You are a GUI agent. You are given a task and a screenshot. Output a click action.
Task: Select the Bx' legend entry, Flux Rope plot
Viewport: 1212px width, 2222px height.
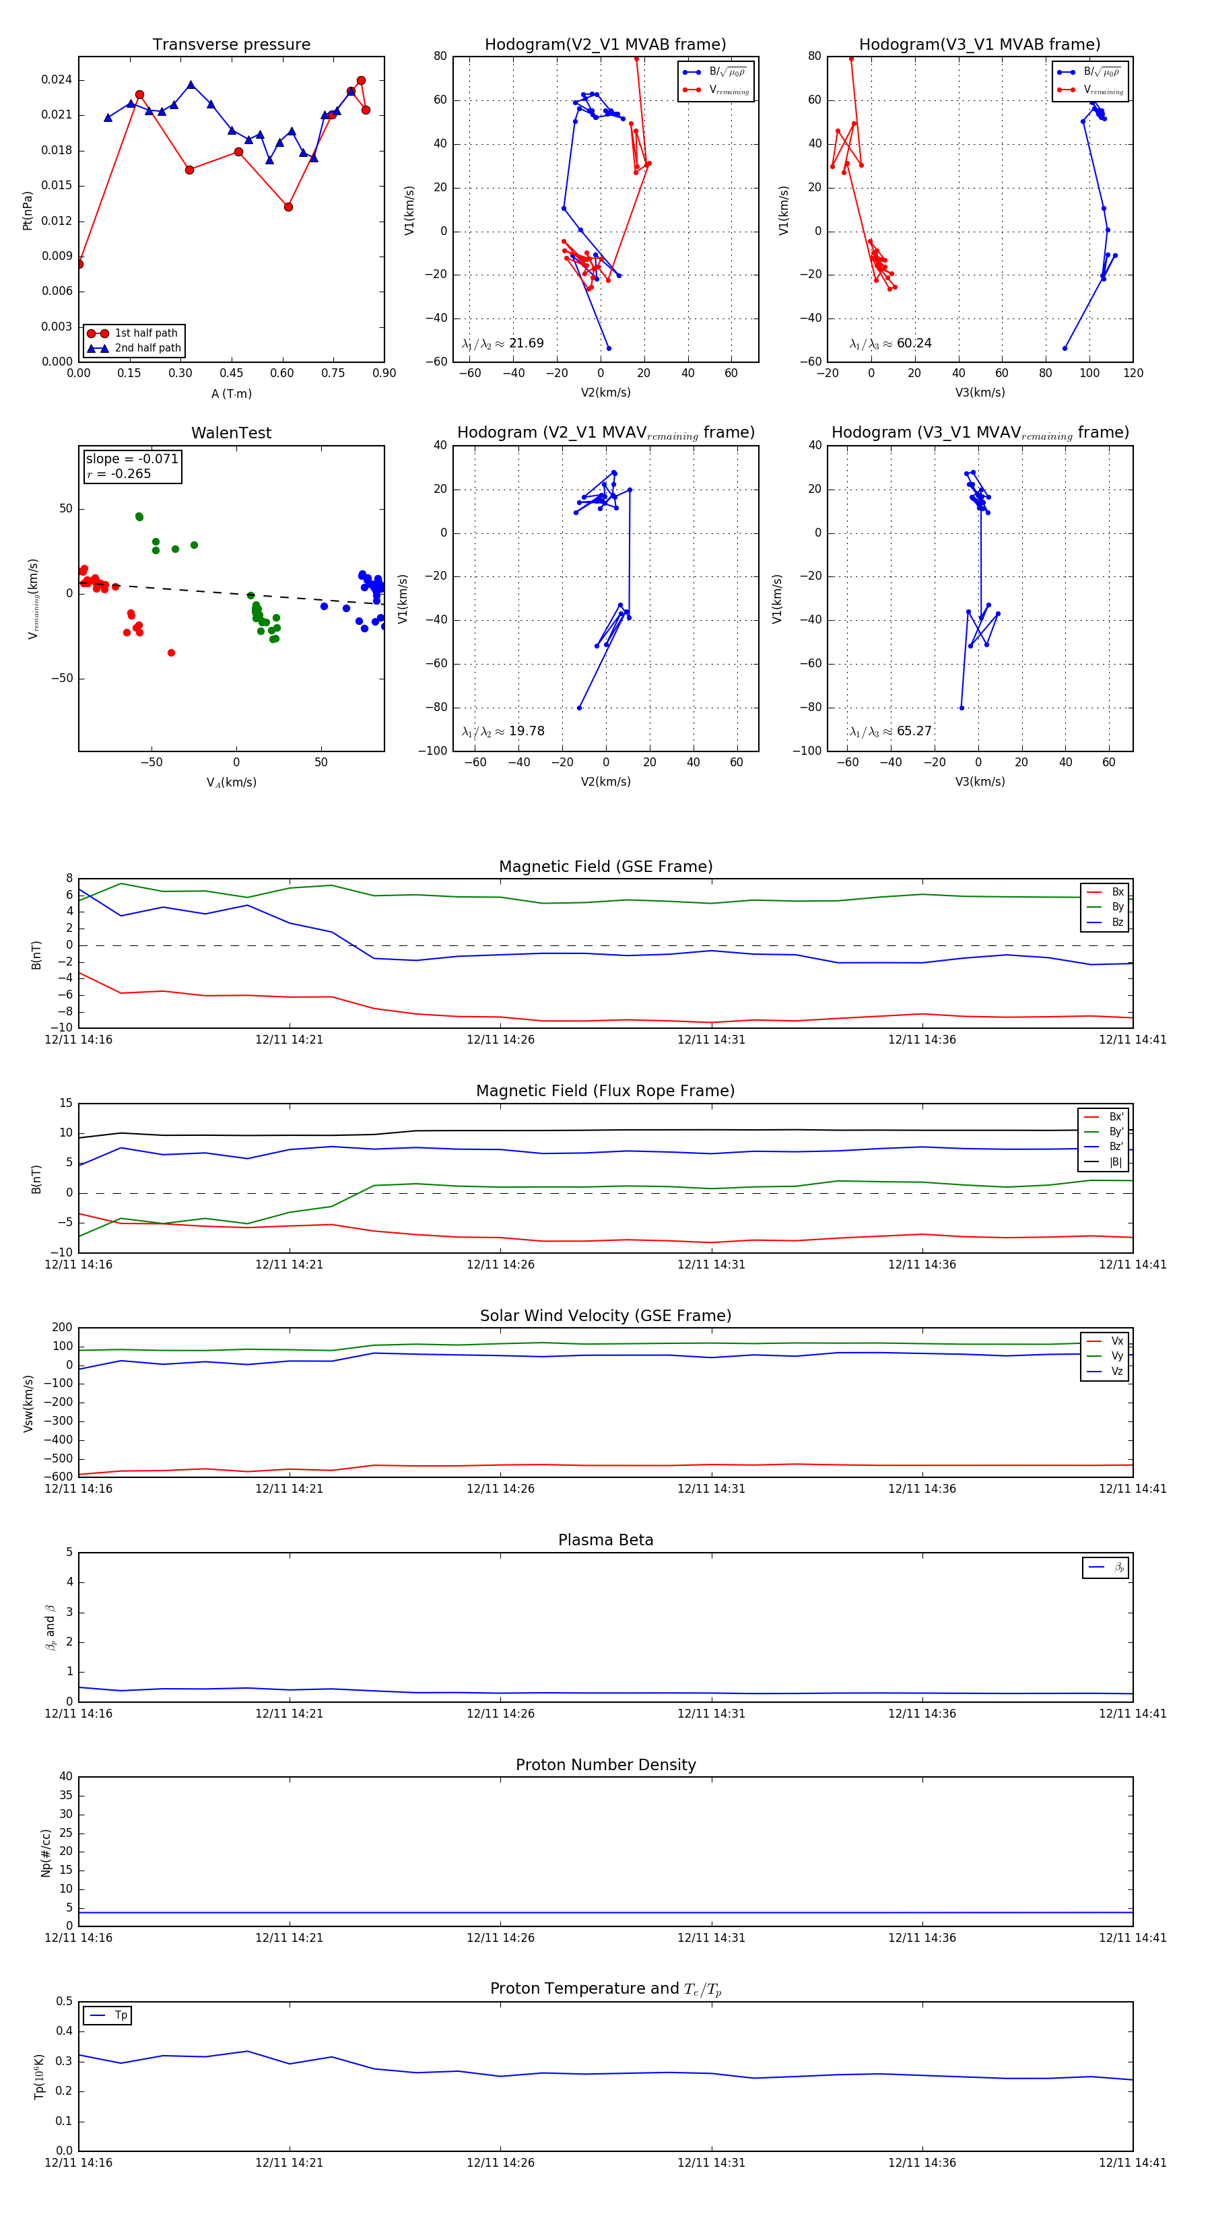coord(1104,1117)
